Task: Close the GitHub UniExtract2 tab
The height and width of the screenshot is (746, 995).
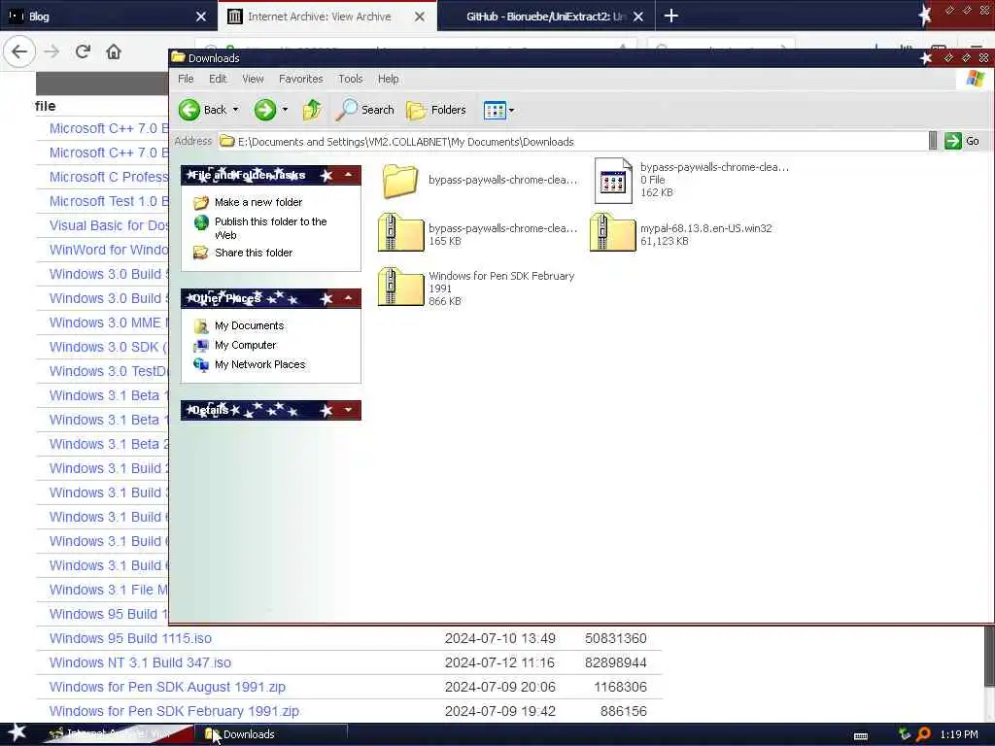Action: coord(639,17)
